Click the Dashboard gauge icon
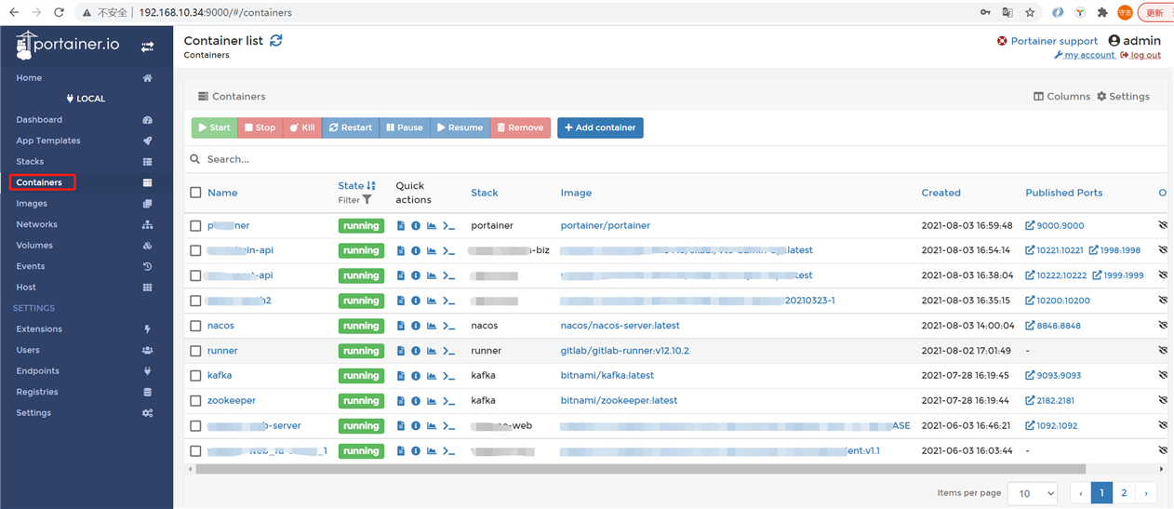 point(147,120)
